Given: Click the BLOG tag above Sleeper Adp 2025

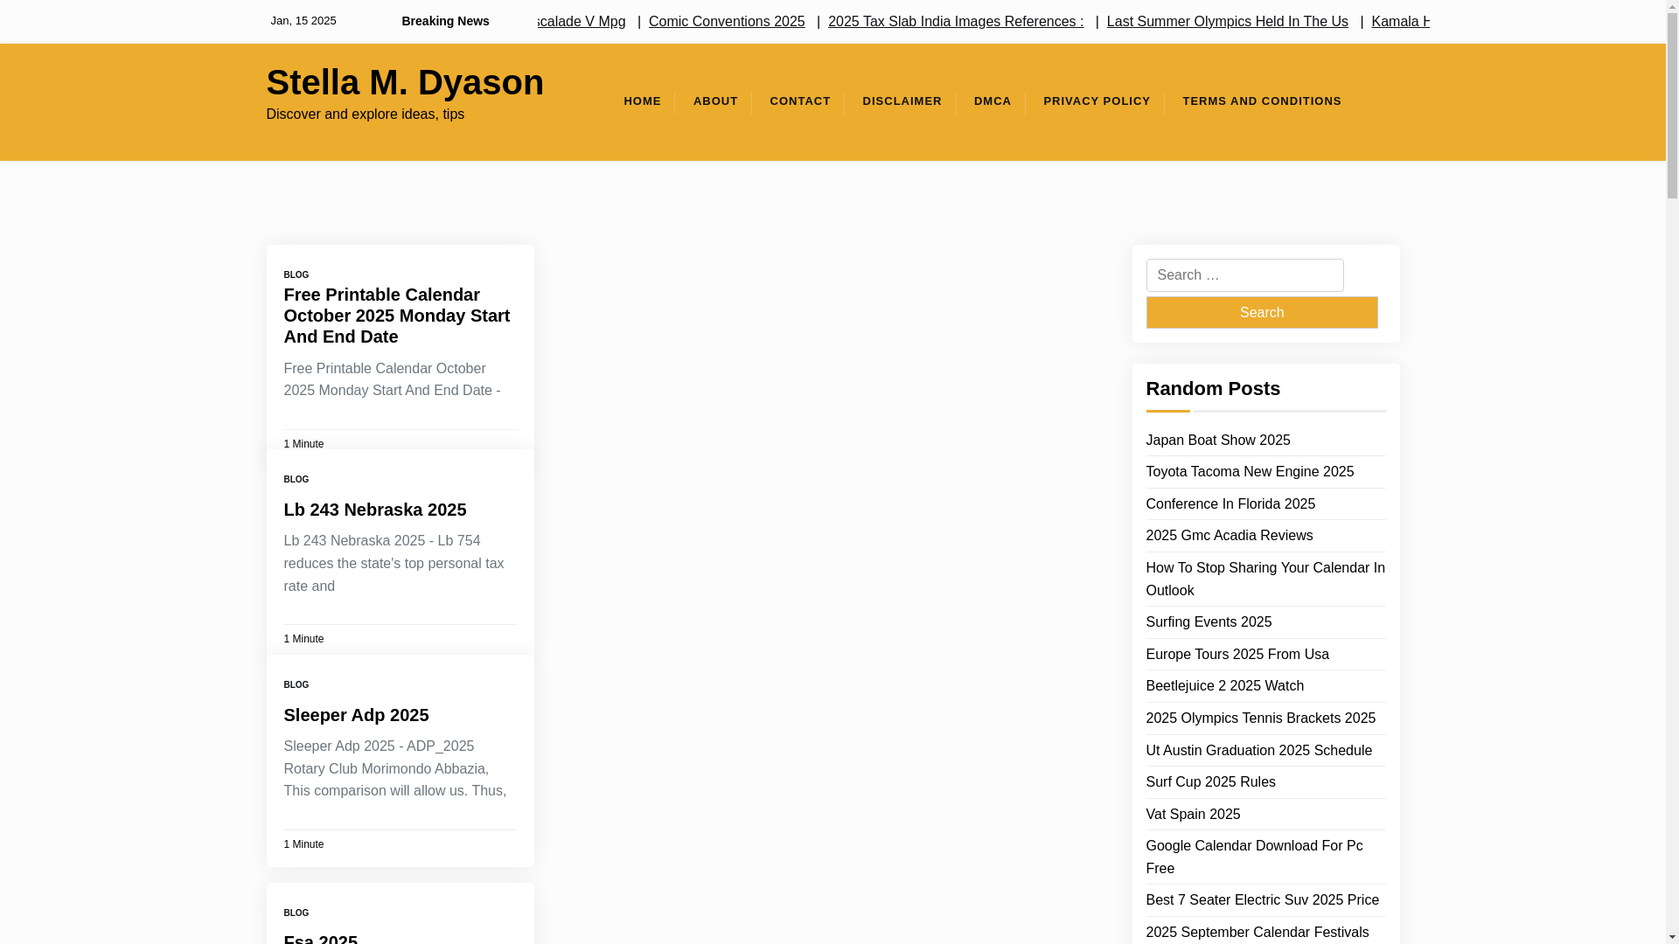Looking at the screenshot, I should pyautogui.click(x=296, y=685).
